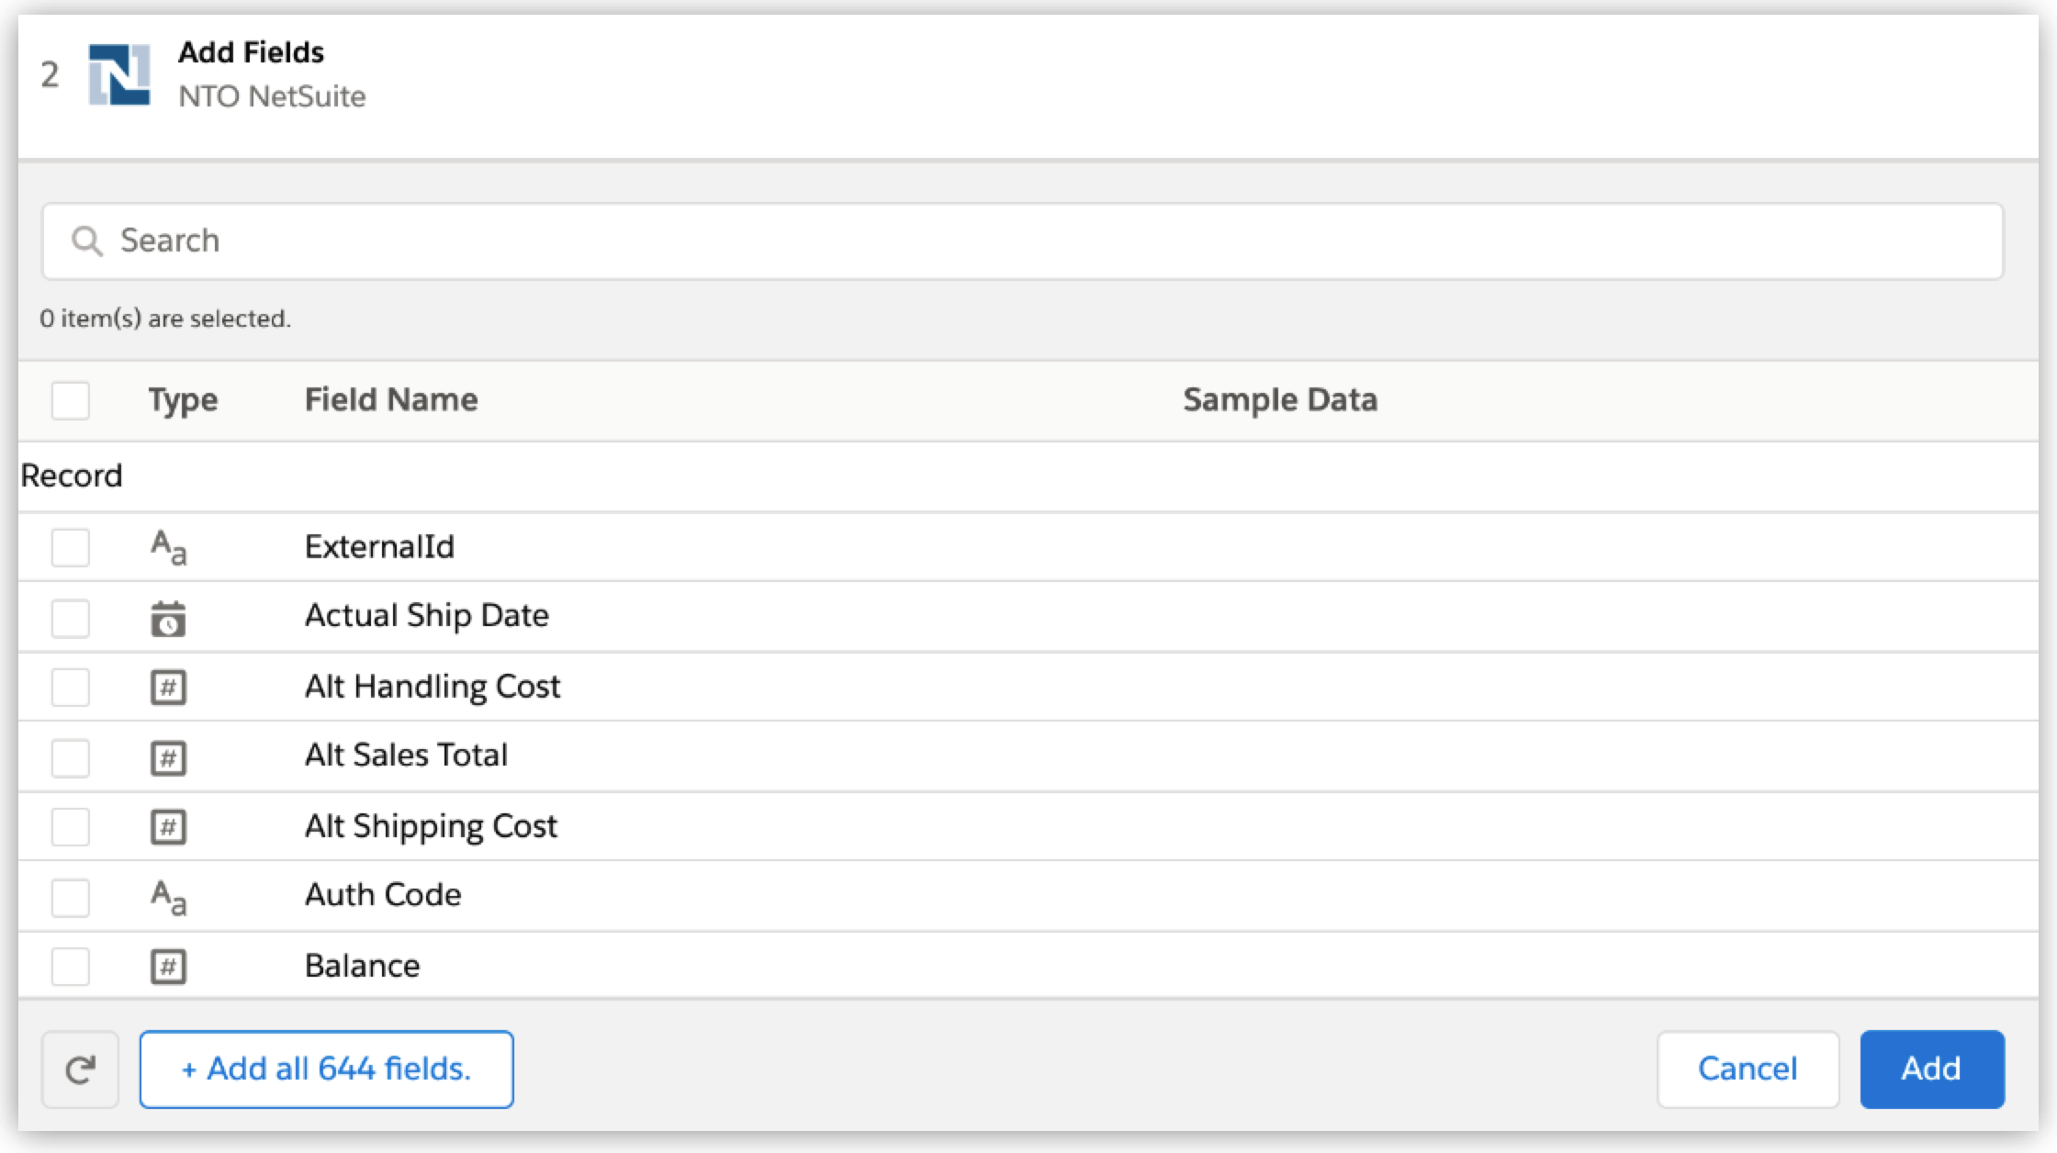This screenshot has width=2057, height=1153.
Task: Click number type icon beside Balance
Action: 168,967
